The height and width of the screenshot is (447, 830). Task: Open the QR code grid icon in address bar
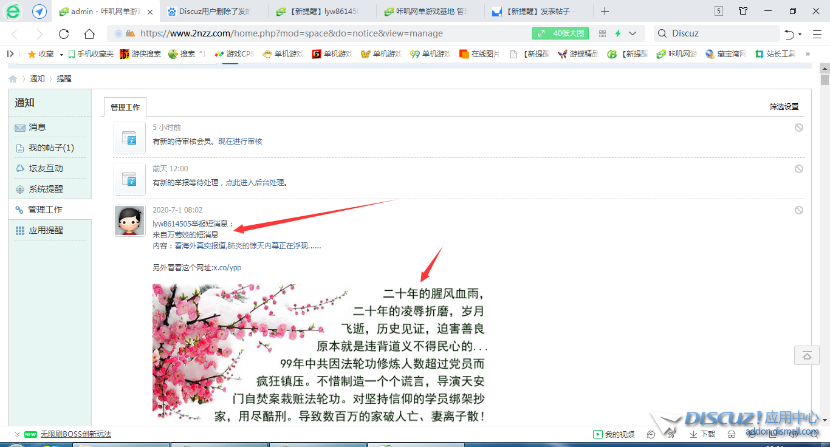(x=603, y=33)
